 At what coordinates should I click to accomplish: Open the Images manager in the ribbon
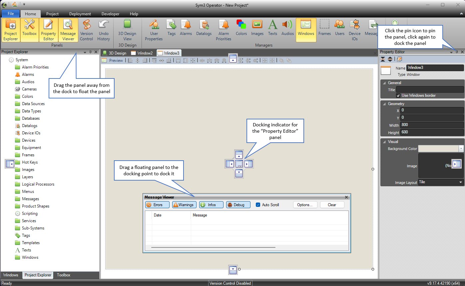click(x=257, y=27)
